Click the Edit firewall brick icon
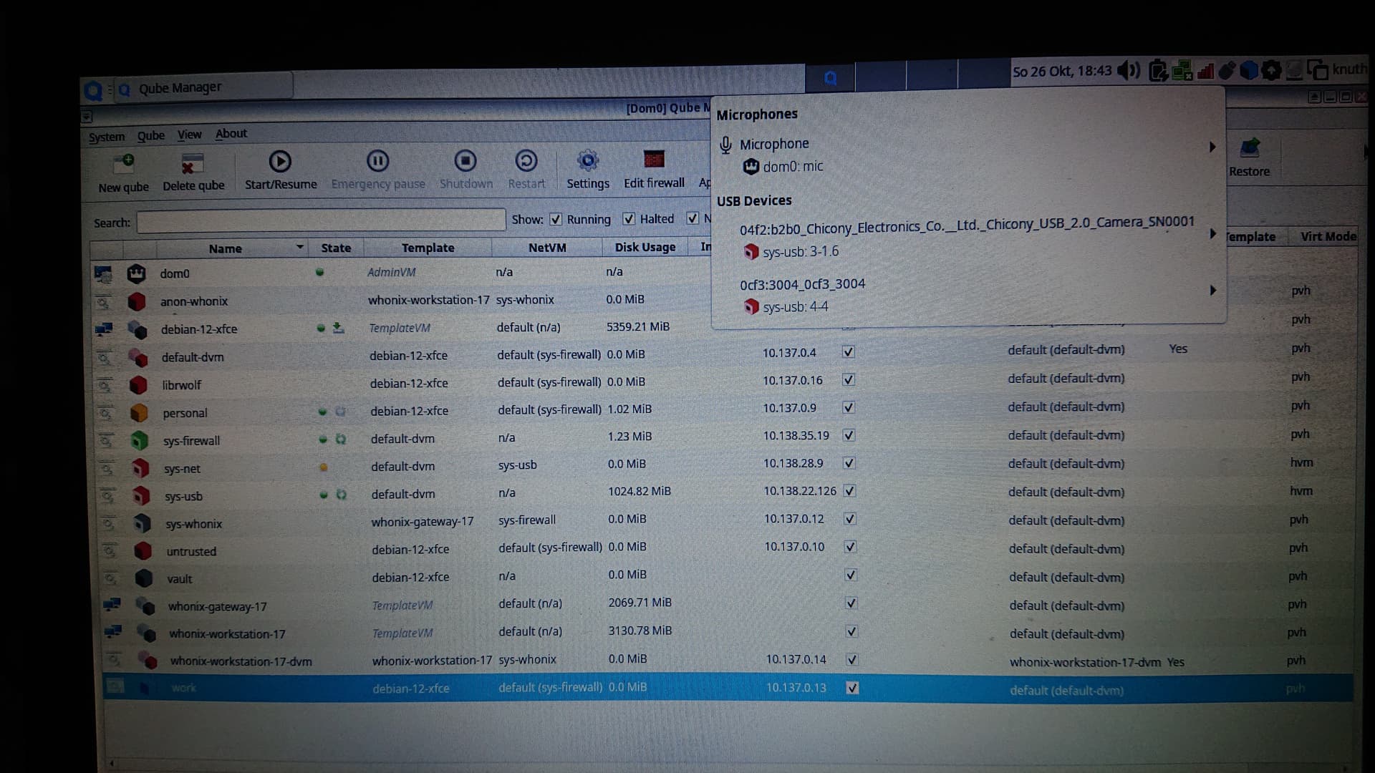Screen dimensions: 1375x773 coord(653,159)
